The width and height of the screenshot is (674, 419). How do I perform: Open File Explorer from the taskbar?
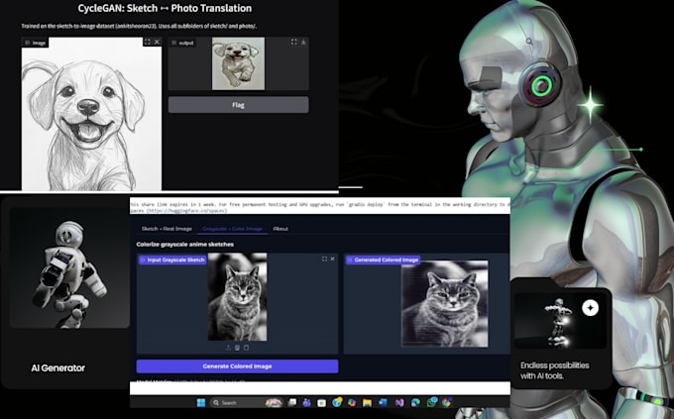pos(367,403)
